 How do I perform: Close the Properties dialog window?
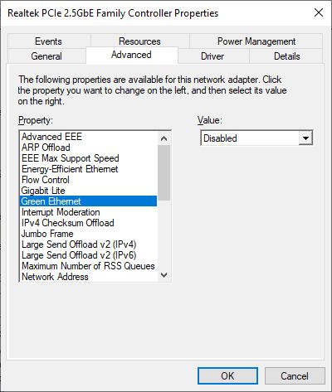pos(319,12)
